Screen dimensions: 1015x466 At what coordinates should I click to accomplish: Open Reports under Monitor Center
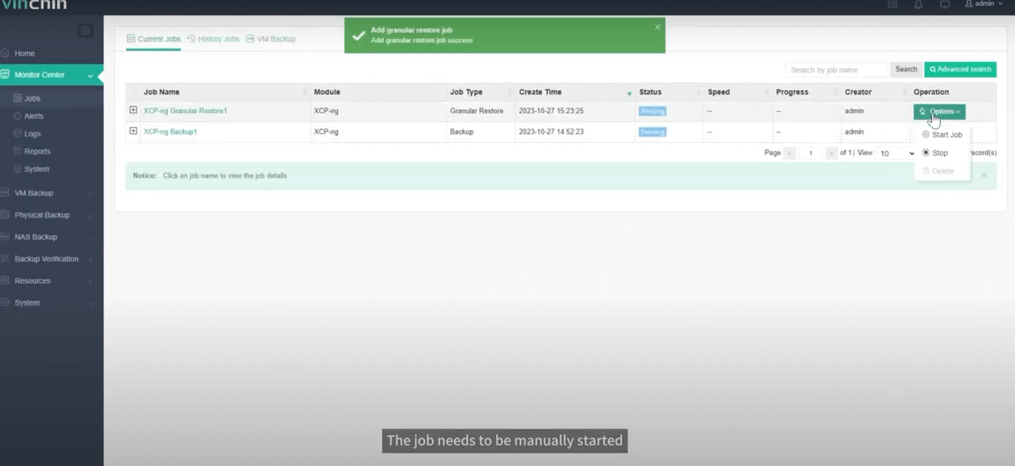point(37,151)
